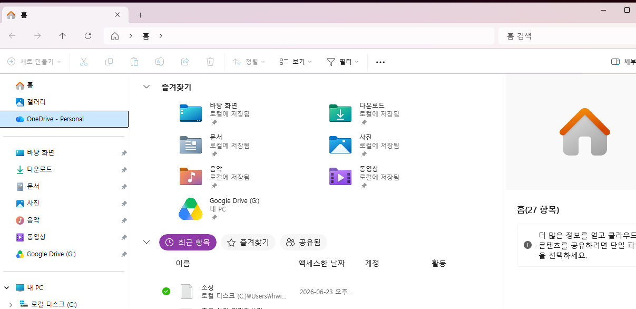636x309 pixels.
Task: Collapse the 즐겨찾기 section
Action: [146, 87]
